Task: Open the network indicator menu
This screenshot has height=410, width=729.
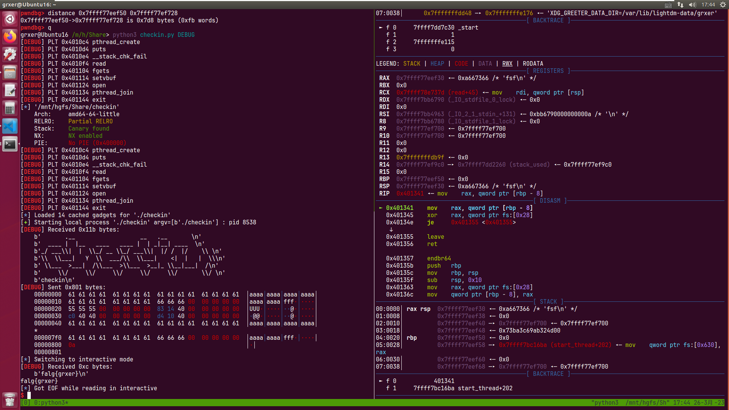Action: tap(680, 5)
